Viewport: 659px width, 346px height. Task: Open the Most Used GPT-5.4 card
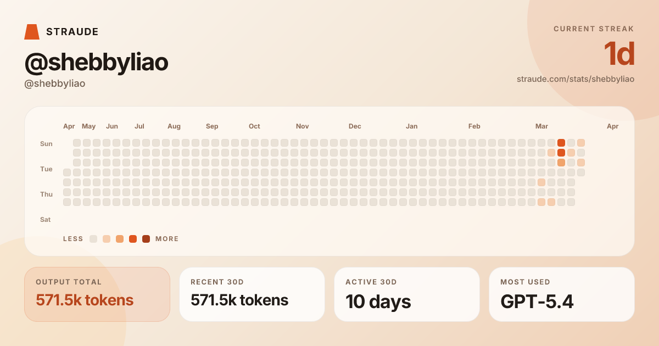(x=562, y=294)
